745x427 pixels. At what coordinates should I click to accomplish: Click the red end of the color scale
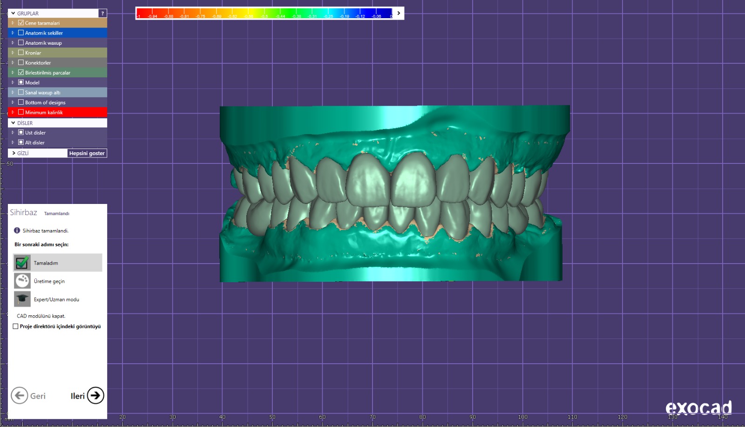click(x=140, y=13)
